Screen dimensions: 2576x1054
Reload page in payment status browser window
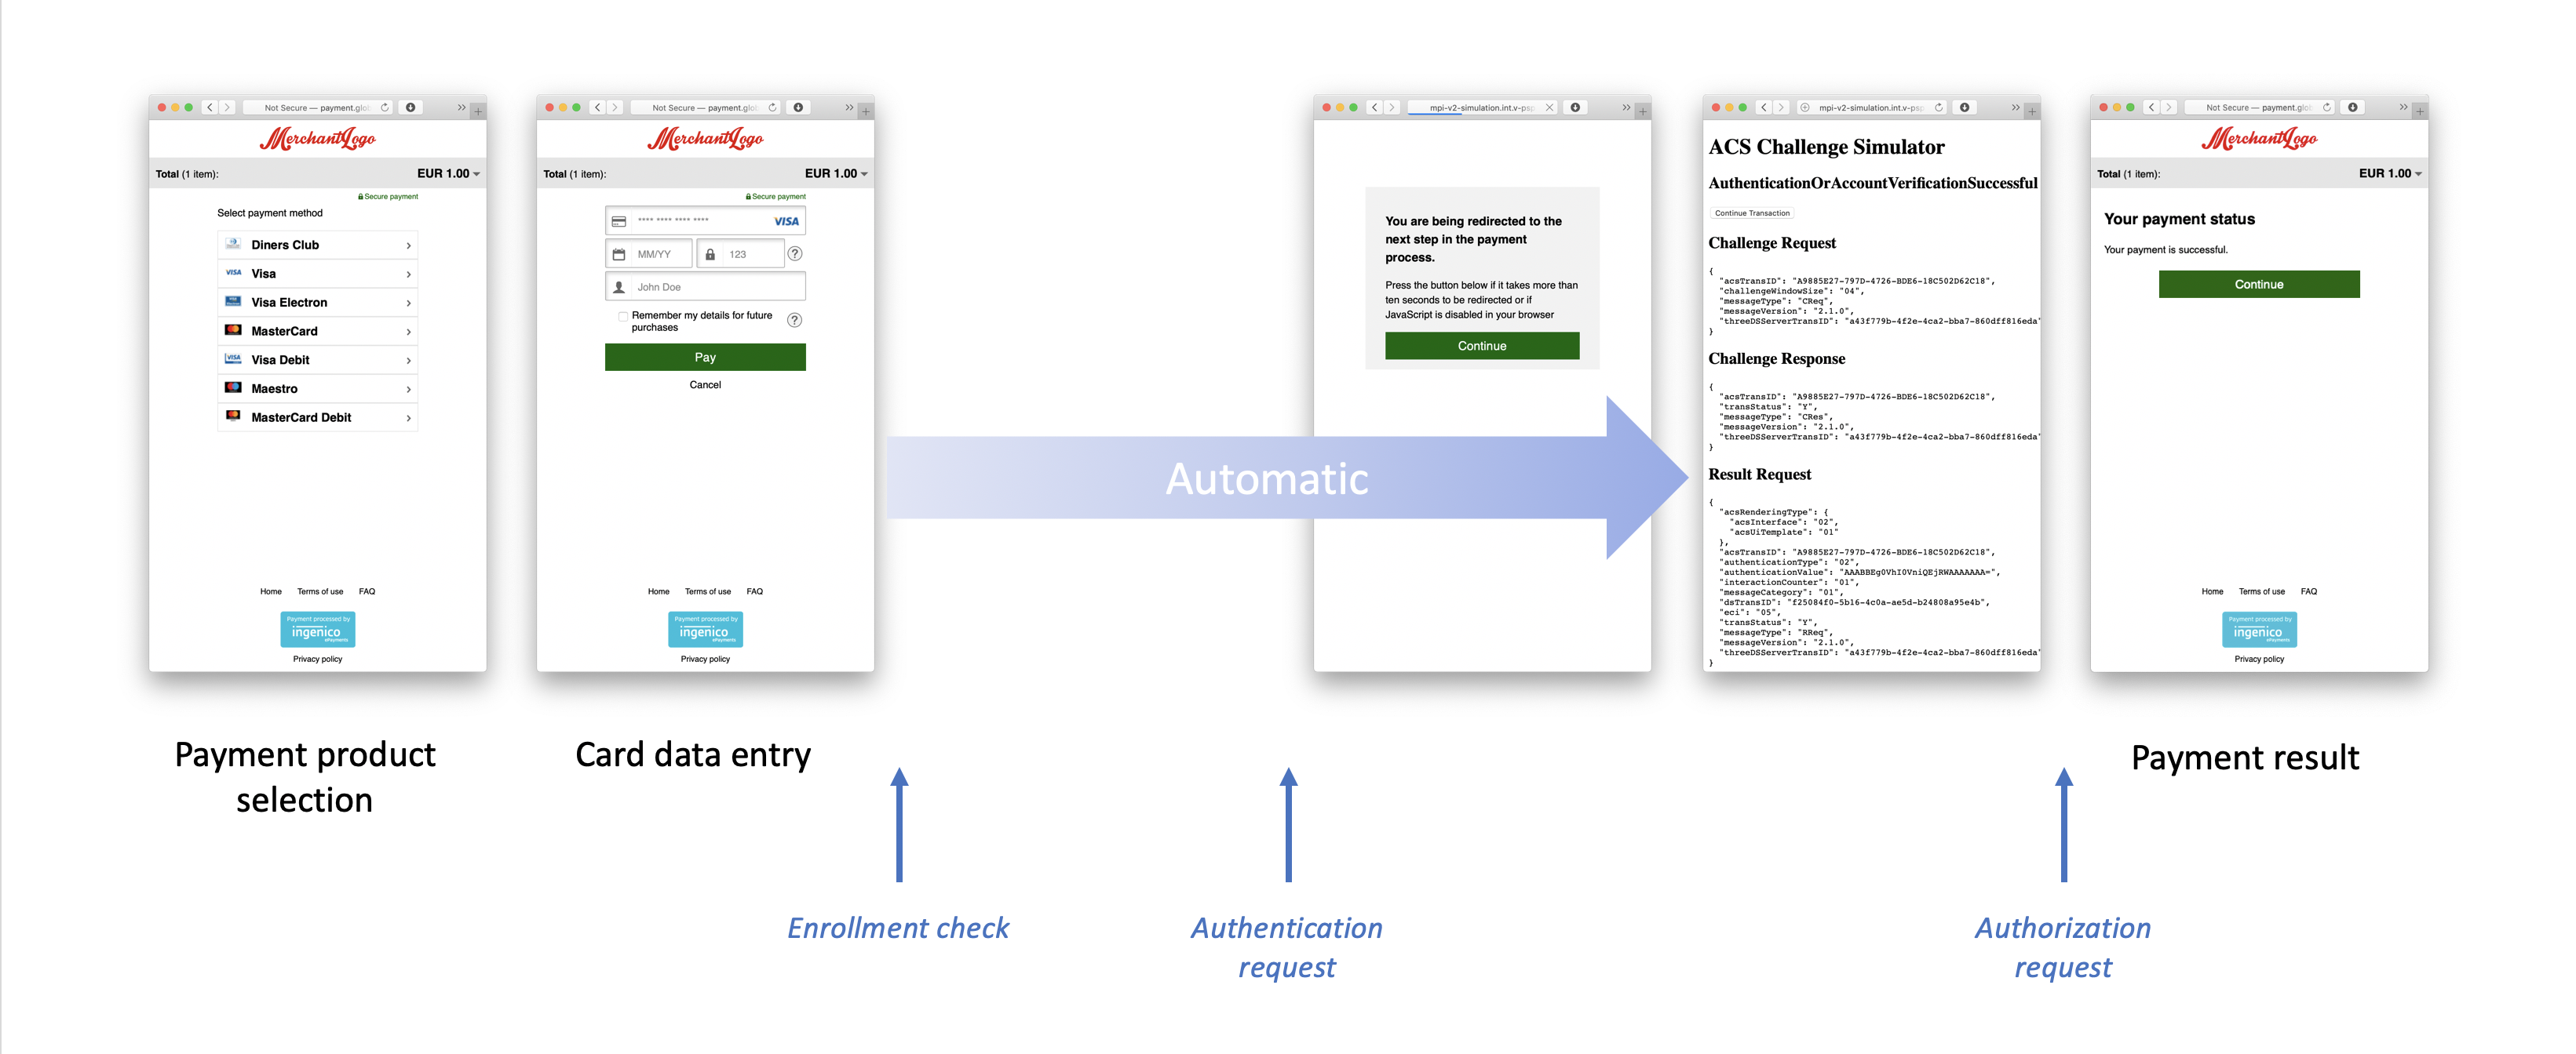(x=2326, y=108)
